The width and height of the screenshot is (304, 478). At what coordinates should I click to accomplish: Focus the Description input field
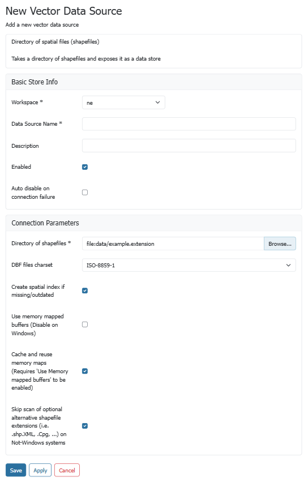click(189, 146)
